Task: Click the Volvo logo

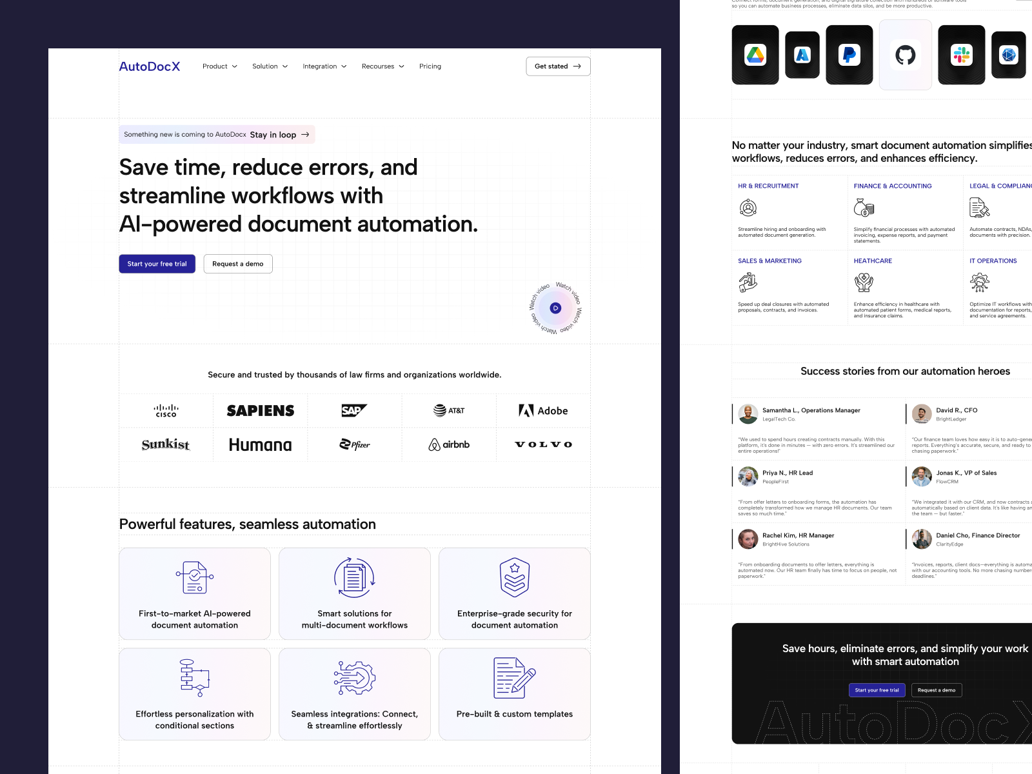Action: (x=543, y=444)
